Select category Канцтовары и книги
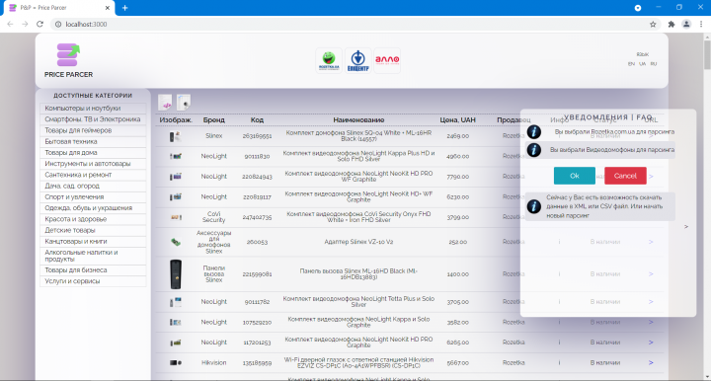711x381 pixels. [x=93, y=242]
